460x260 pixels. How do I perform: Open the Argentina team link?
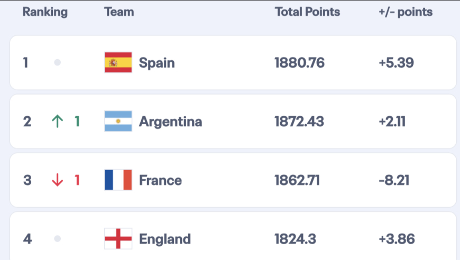[170, 122]
